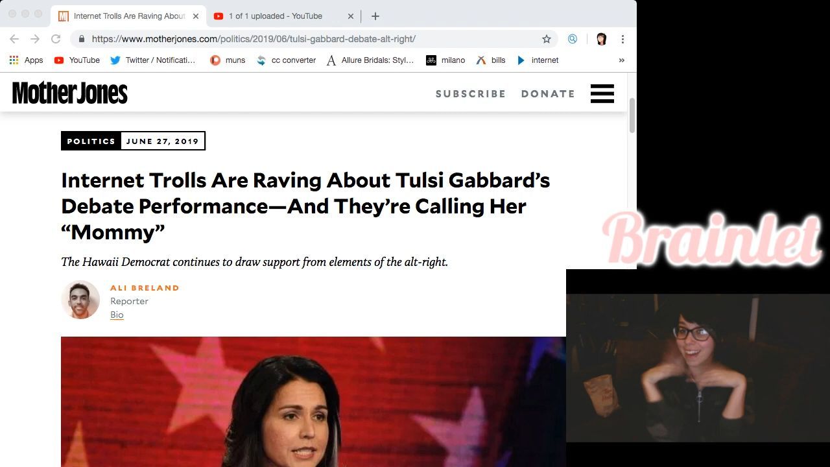This screenshot has height=467, width=830.
Task: Click the browser back arrow button
Action: point(14,39)
